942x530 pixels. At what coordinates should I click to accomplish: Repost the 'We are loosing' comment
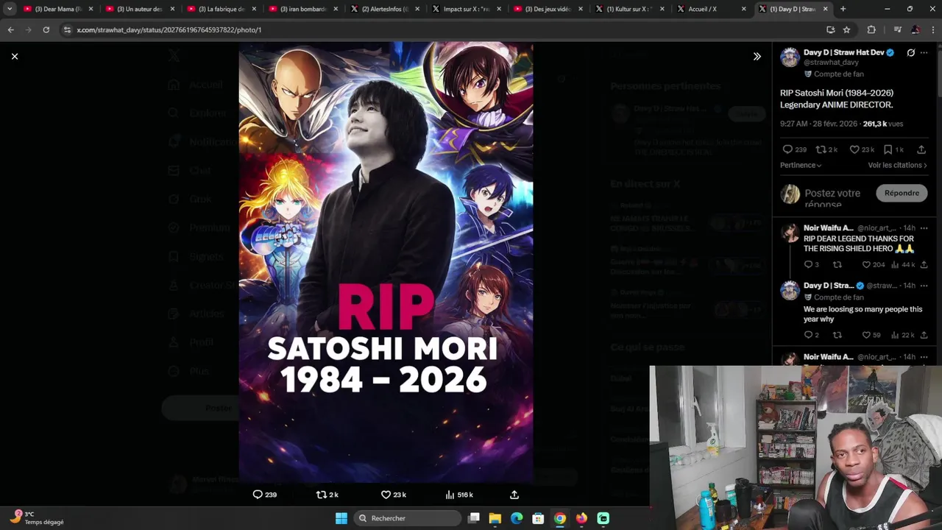click(837, 335)
